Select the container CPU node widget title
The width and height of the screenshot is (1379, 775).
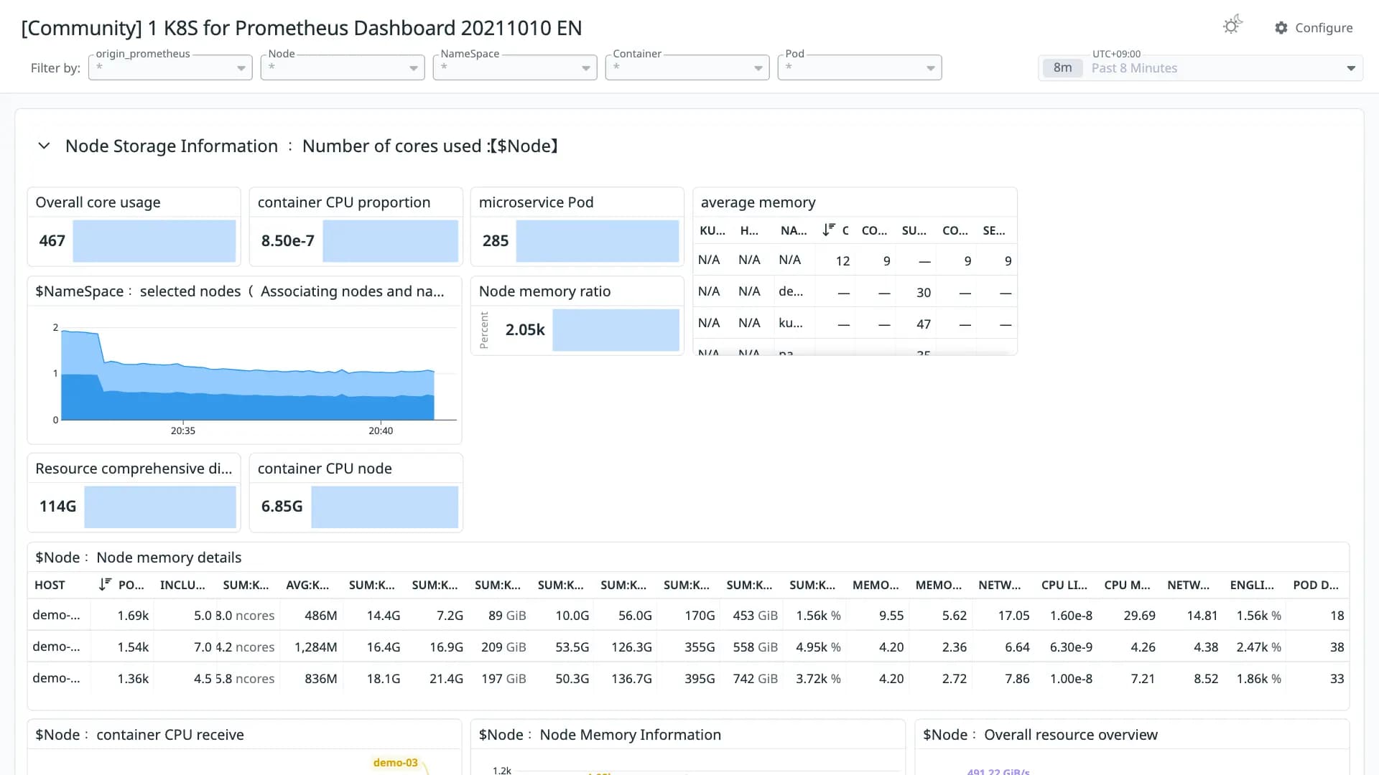click(x=325, y=469)
